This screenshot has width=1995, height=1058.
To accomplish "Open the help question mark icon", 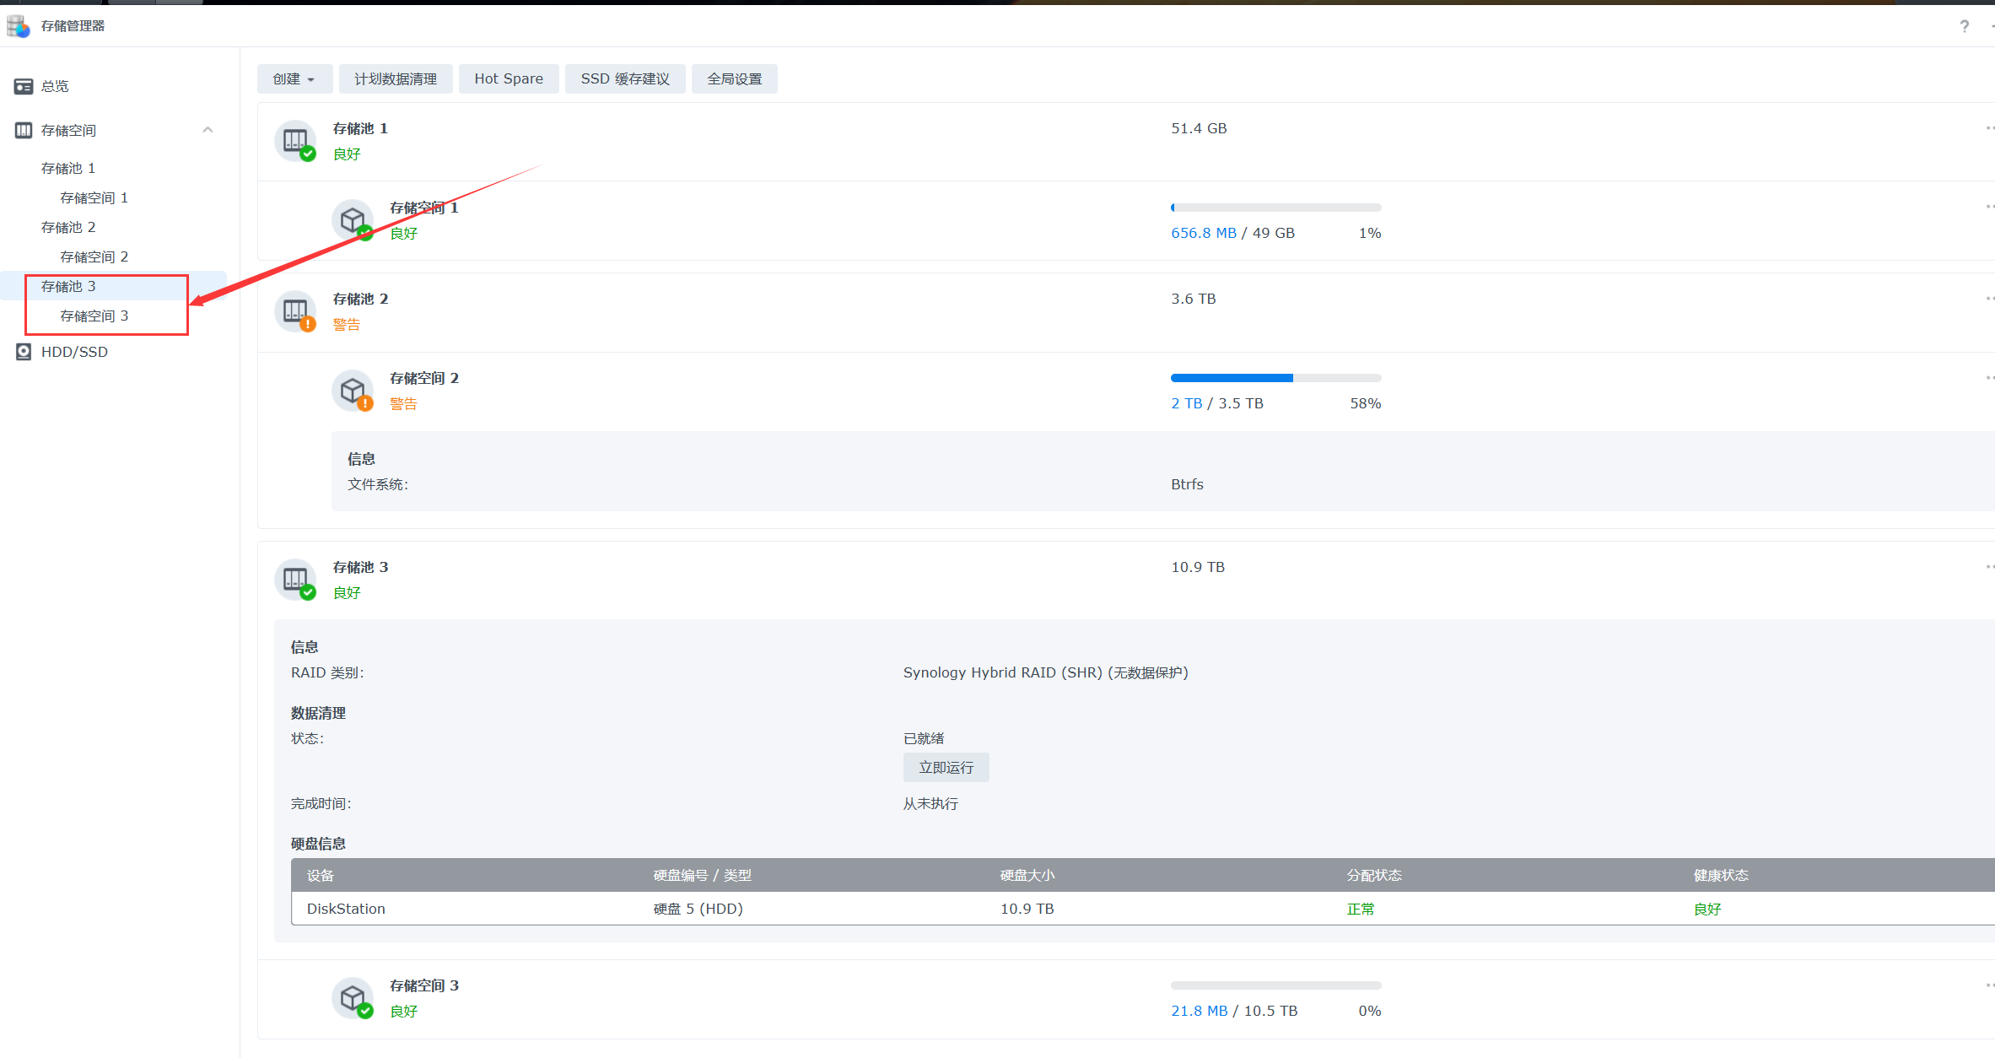I will pos(1964,26).
